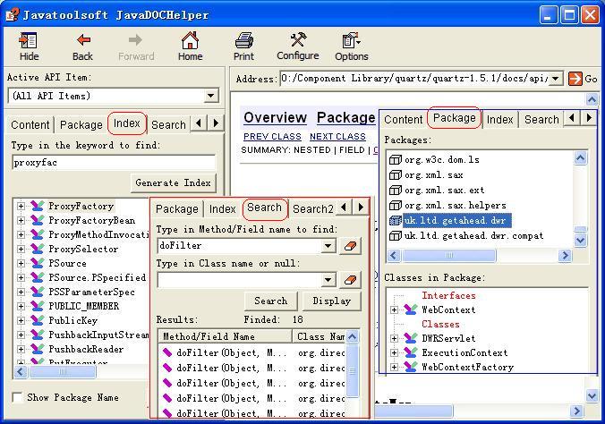Go to Home page icon

[x=190, y=41]
